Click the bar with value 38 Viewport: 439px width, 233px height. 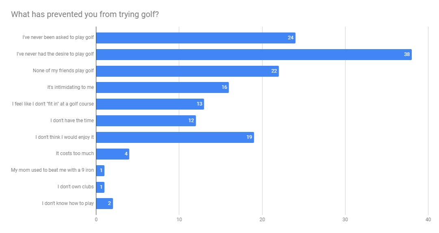pyautogui.click(x=254, y=54)
